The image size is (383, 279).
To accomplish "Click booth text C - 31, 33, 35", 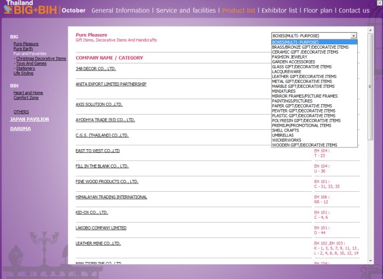I will tap(327, 186).
